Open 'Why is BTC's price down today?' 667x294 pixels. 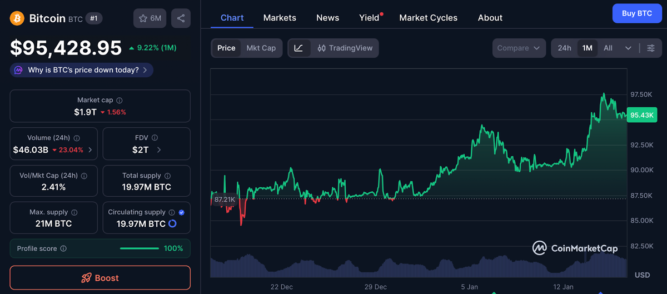tap(81, 70)
